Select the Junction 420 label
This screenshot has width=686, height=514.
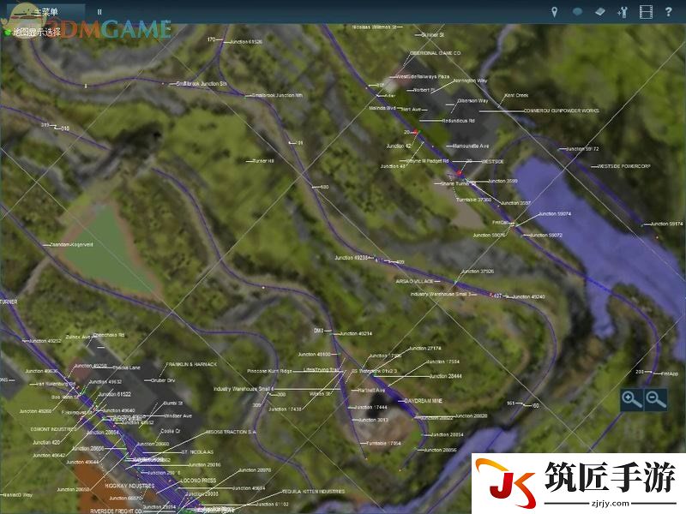[46, 442]
